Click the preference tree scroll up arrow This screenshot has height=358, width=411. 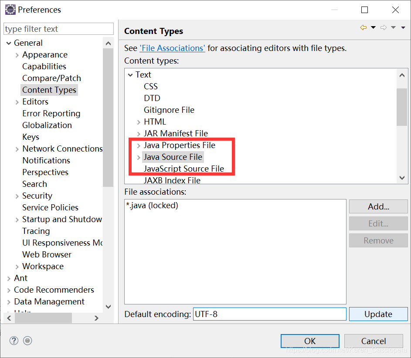(108, 43)
